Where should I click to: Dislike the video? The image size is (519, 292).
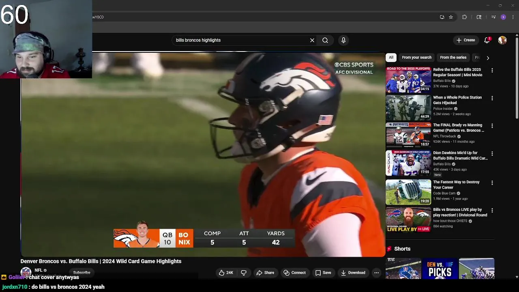click(x=244, y=273)
